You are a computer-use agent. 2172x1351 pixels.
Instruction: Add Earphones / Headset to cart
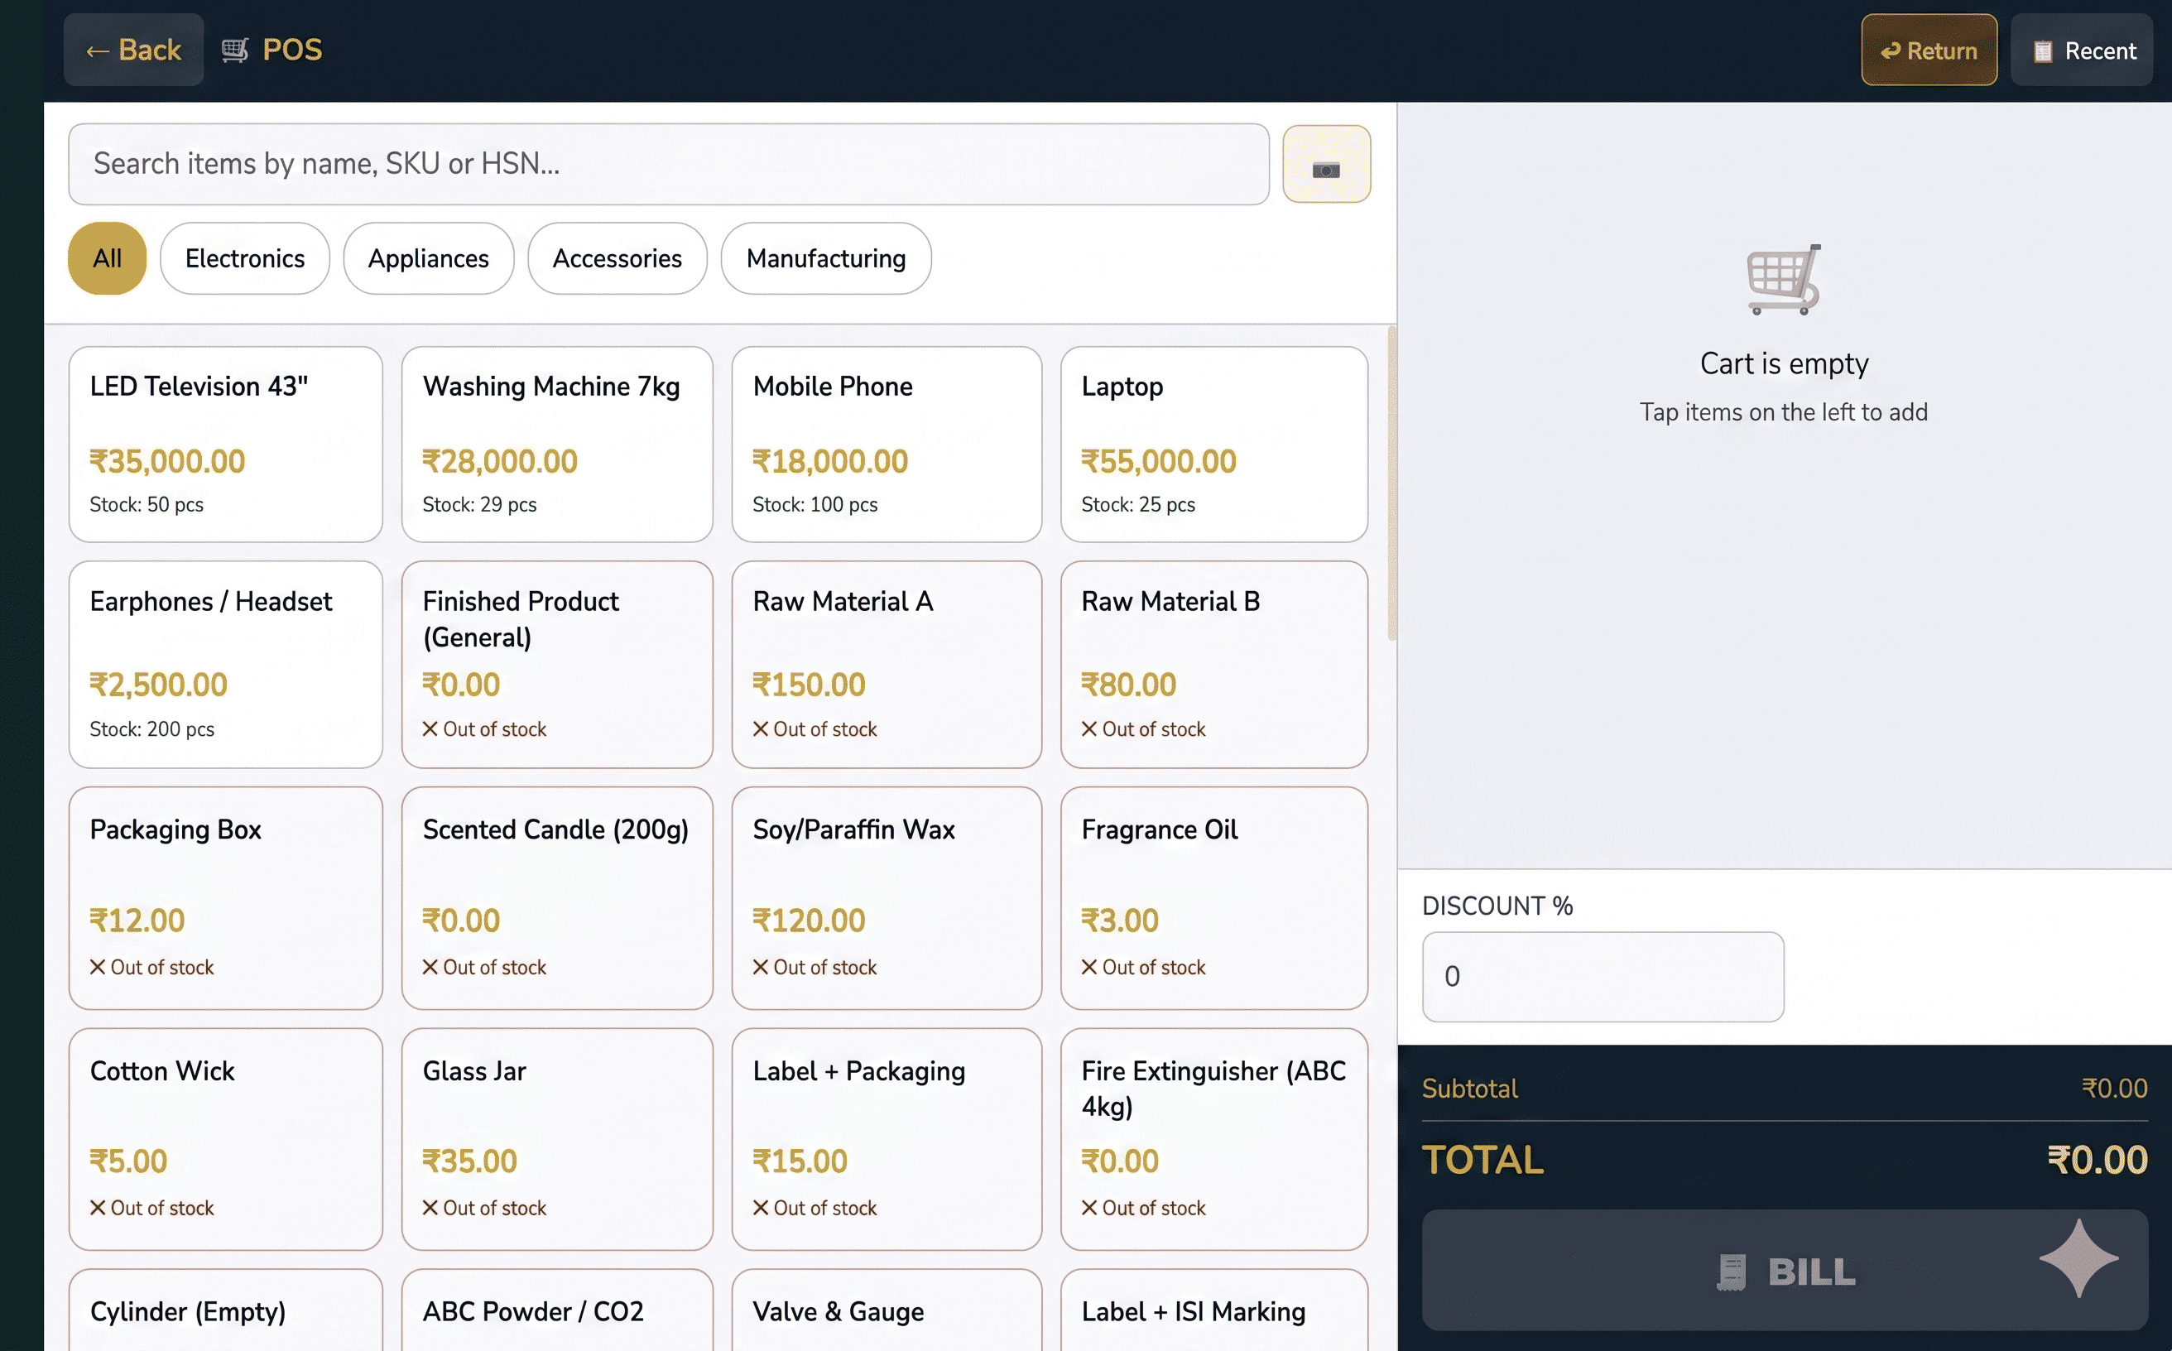tap(225, 664)
